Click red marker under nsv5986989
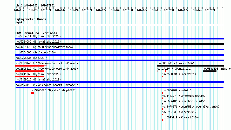 click(162, 93)
